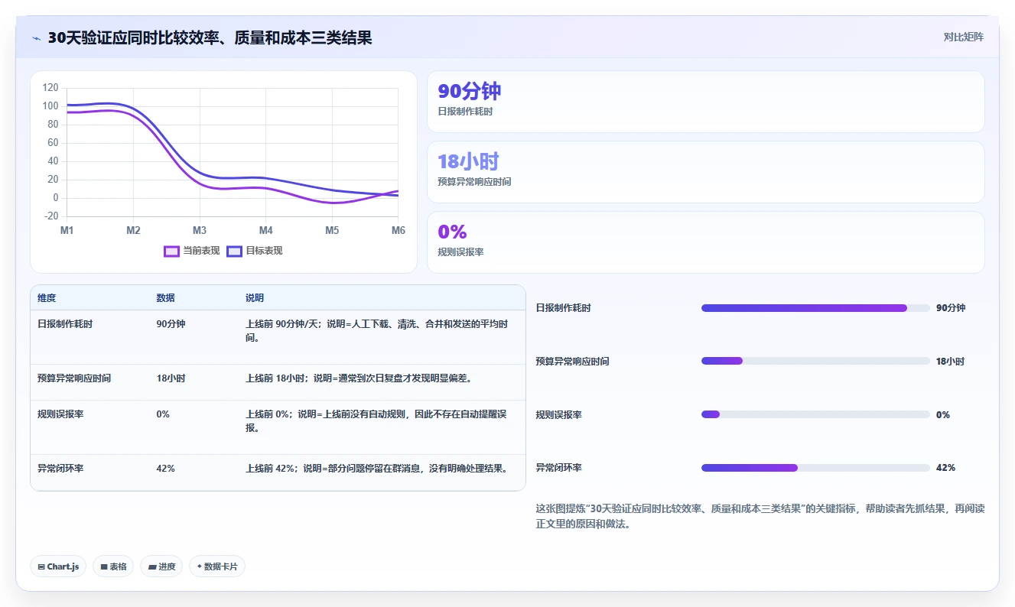Click the 90分钟 label beside progress bar
The image size is (1015, 607).
click(951, 308)
